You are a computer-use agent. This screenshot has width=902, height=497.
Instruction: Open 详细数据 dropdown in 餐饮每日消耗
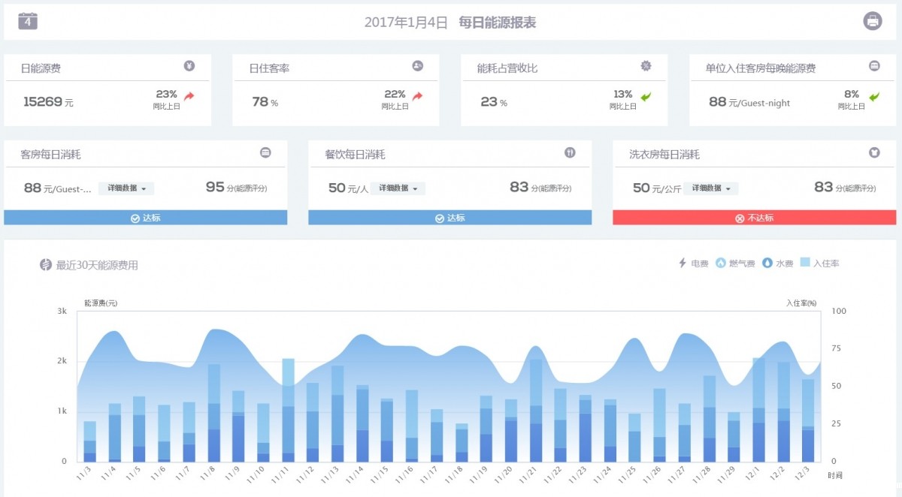[398, 188]
